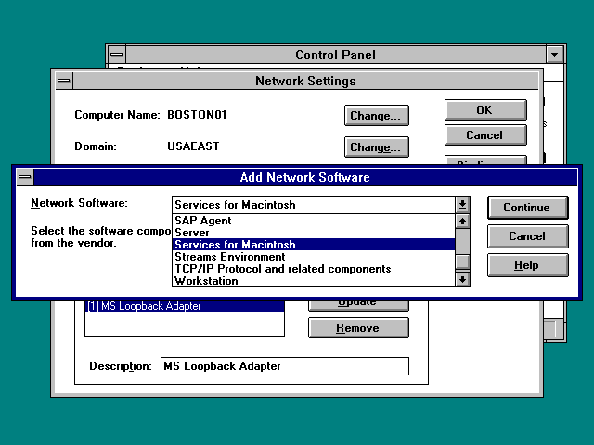Open Add Network Software system menu box
This screenshot has width=594, height=445.
25,177
